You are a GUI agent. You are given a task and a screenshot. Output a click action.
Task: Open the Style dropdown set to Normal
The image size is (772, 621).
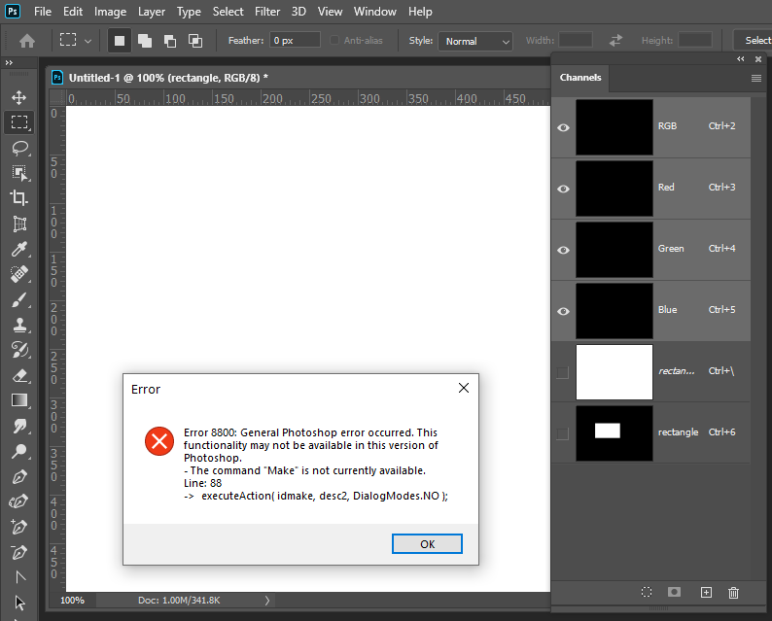[475, 42]
